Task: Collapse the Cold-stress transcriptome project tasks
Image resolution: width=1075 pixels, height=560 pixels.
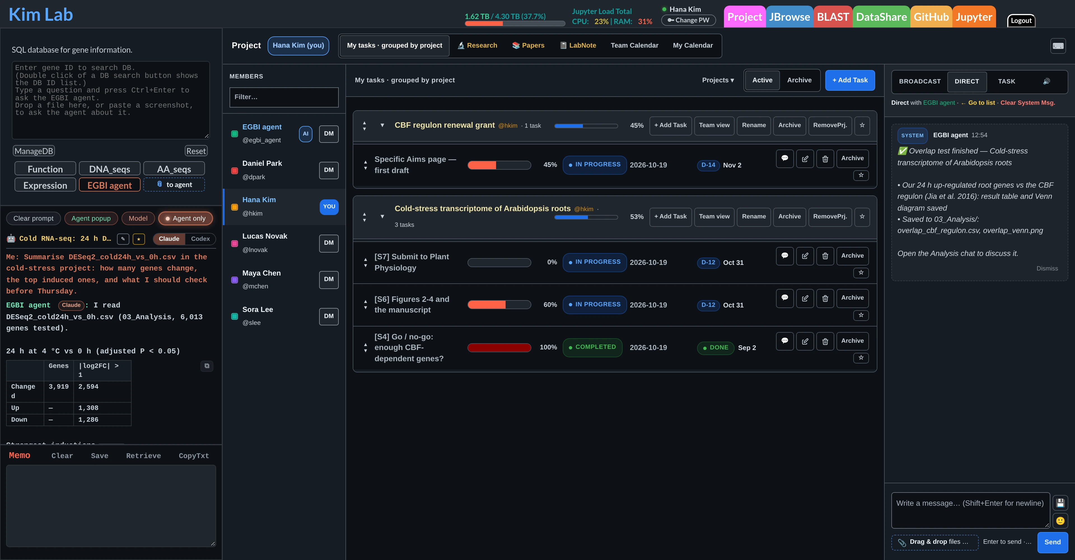Action: pos(382,216)
